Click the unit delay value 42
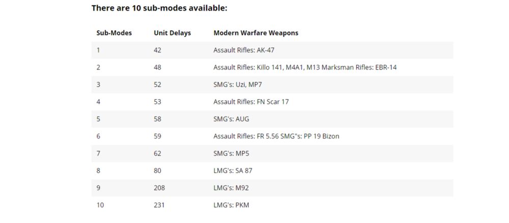 (x=157, y=50)
